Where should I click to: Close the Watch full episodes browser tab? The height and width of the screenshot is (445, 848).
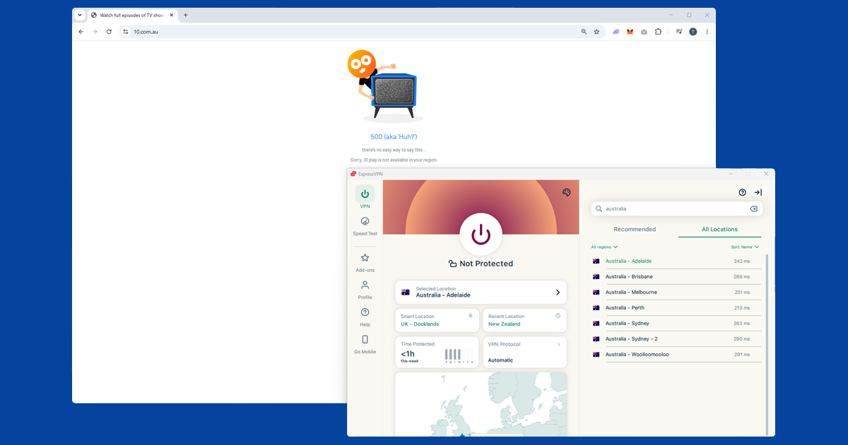pyautogui.click(x=172, y=15)
